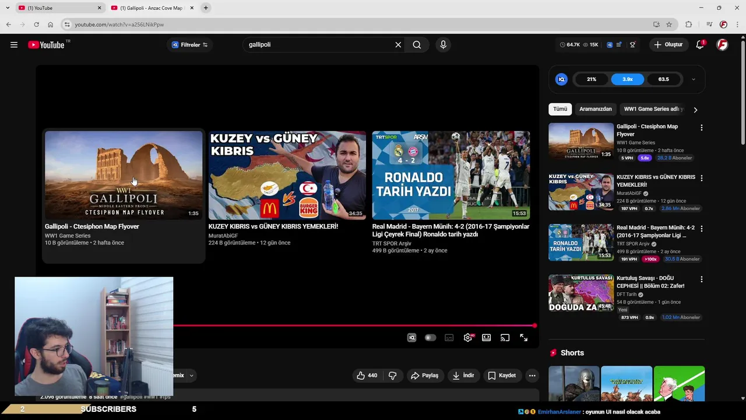Screen dimensions: 746x420
Task: Select the 3.9x vidIQ pill
Action: pos(628,79)
